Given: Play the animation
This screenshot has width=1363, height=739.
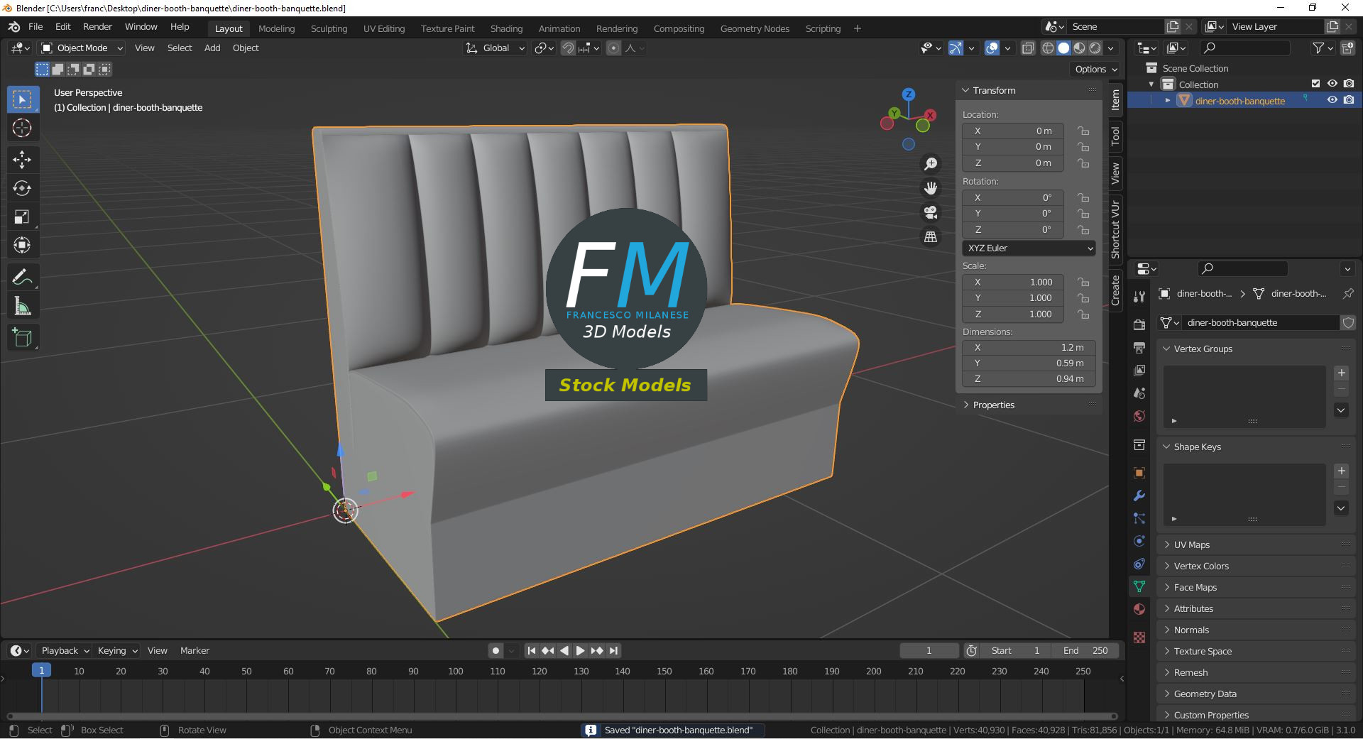Looking at the screenshot, I should coord(580,651).
